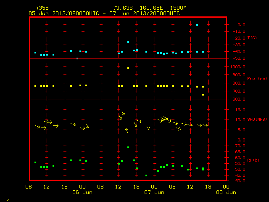Click the cyan temperature point near -25

click(128, 42)
